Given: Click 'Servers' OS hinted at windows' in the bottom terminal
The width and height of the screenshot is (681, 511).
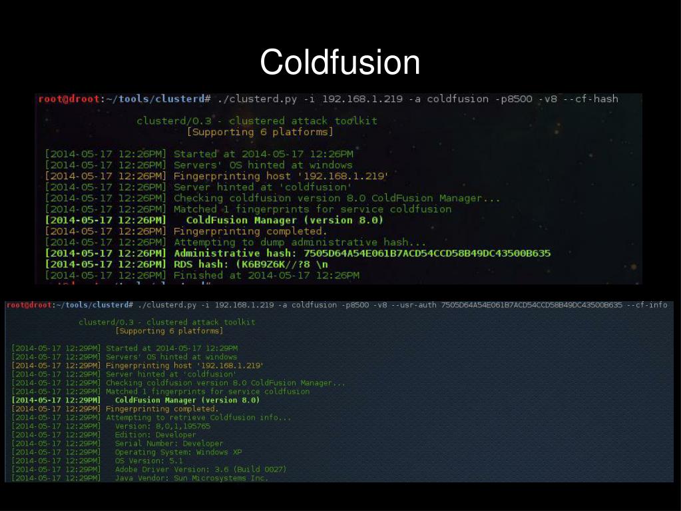Looking at the screenshot, I should [x=172, y=357].
